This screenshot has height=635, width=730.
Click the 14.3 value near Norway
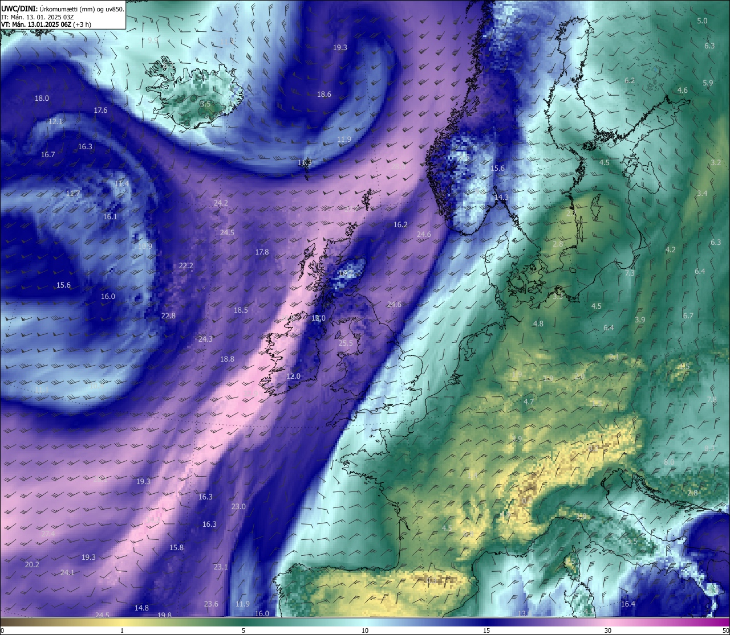(x=501, y=198)
